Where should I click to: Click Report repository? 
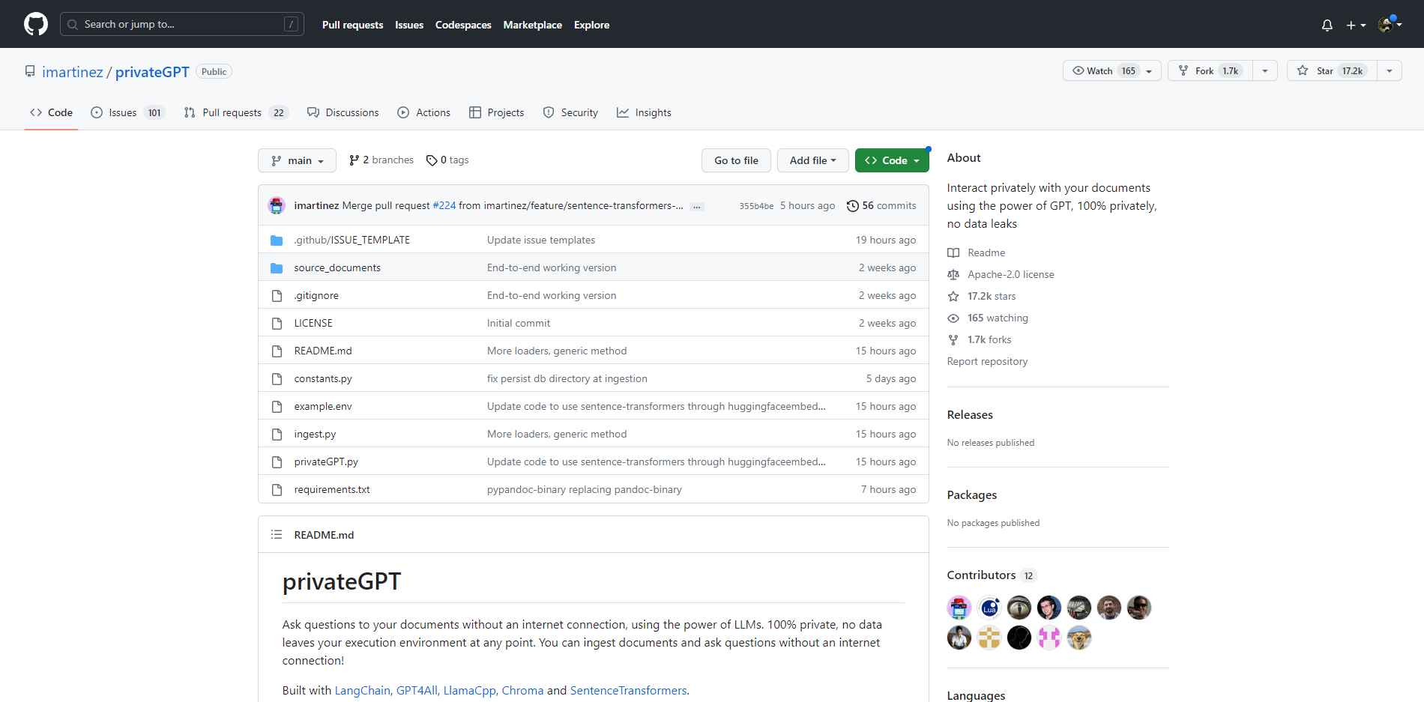tap(987, 361)
